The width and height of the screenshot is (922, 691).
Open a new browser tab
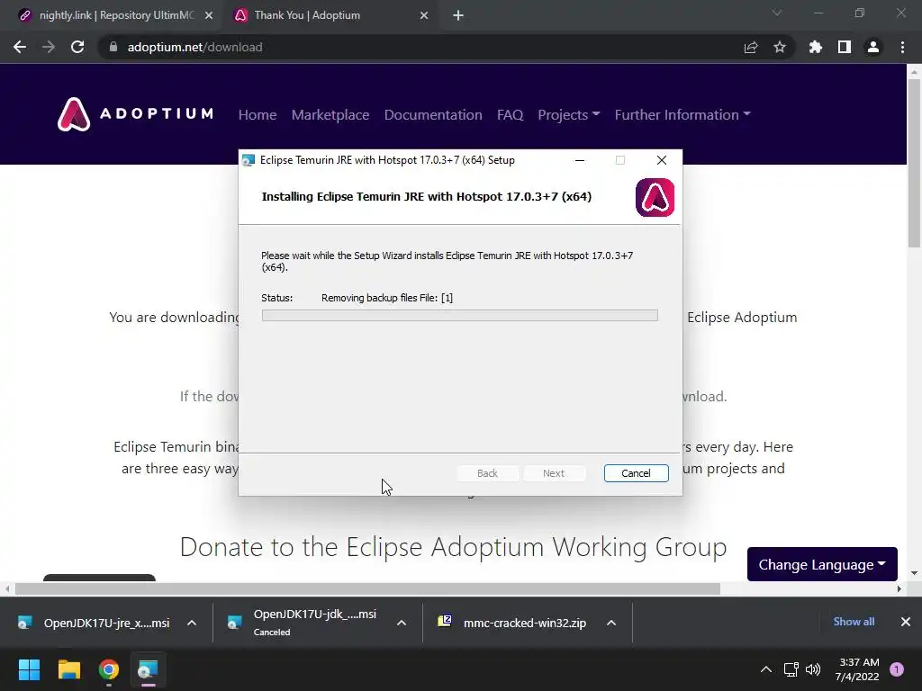pyautogui.click(x=458, y=15)
